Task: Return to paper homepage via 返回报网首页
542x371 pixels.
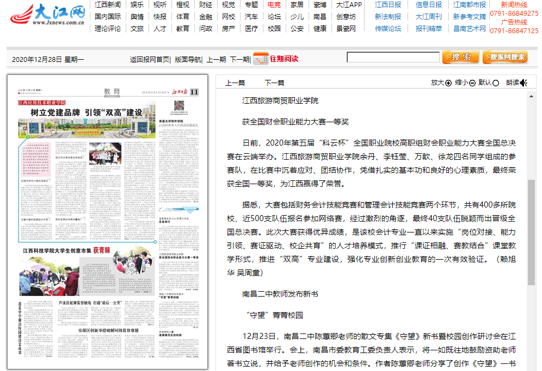Action: (x=150, y=59)
